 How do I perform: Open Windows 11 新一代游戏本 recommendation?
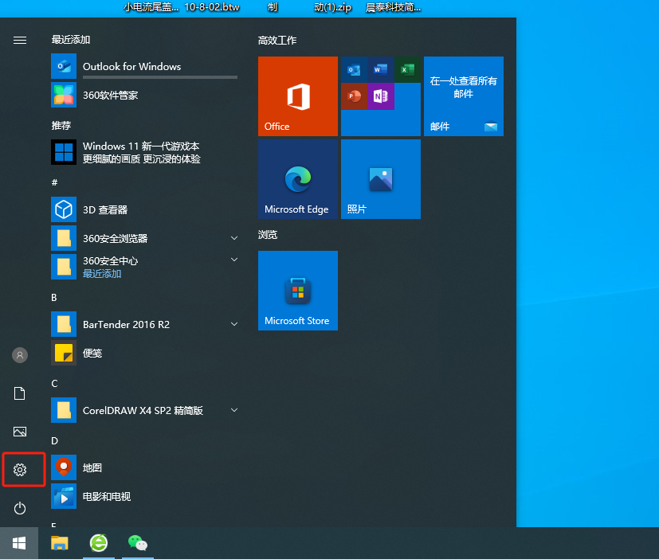(144, 152)
